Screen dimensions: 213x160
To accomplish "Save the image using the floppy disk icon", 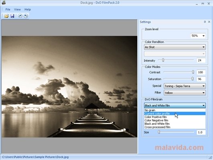I will [12, 16].
